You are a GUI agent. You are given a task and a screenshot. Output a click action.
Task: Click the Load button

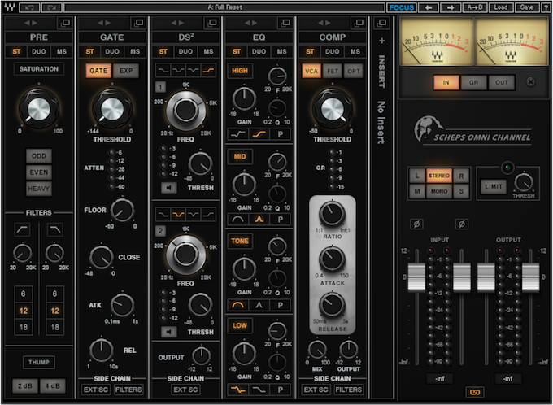[x=500, y=7]
